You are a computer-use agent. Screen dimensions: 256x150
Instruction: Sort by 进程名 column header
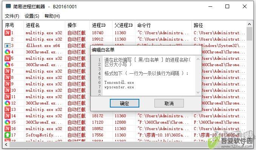[45, 25]
